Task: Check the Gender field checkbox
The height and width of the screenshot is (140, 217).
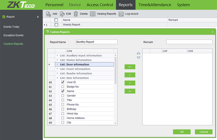Action: (x=63, y=96)
